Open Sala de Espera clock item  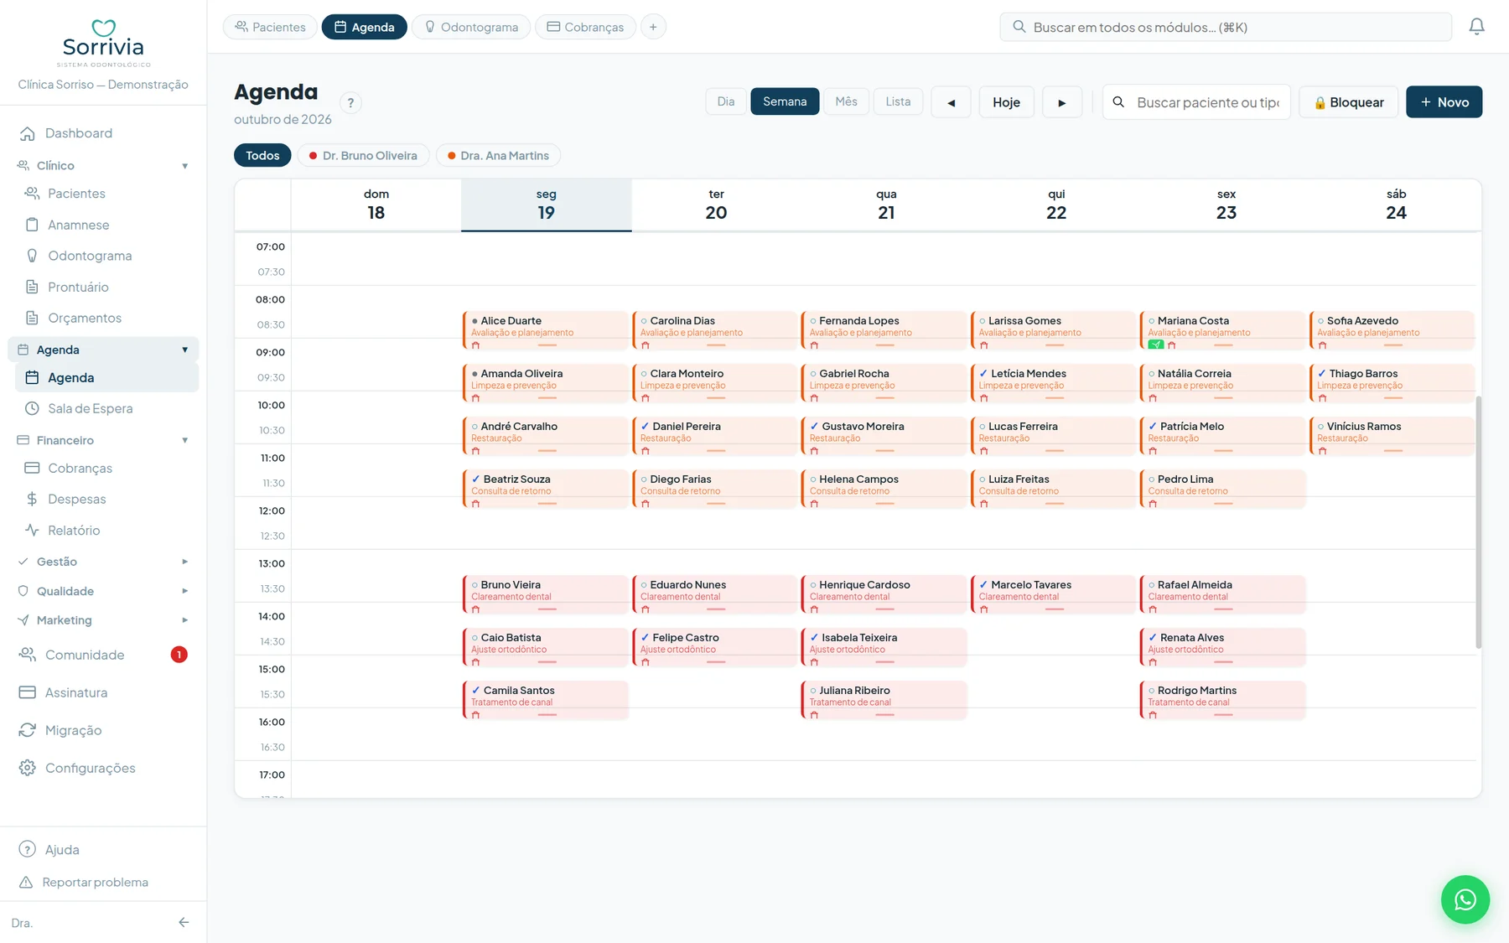[x=106, y=408]
